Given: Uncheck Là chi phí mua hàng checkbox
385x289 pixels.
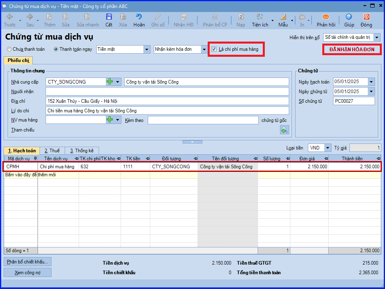Looking at the screenshot, I should point(214,49).
